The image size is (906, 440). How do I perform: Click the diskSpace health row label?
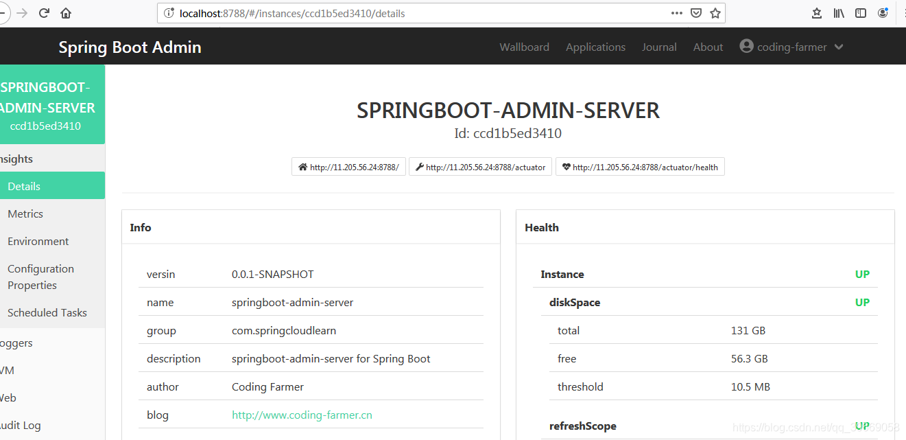point(575,302)
